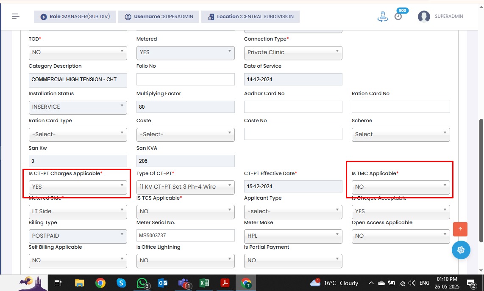Screen dimensions: 484x291
Task: Click the Caste No input field
Action: [293, 134]
